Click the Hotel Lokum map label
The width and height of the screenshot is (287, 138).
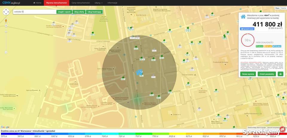[74, 84]
